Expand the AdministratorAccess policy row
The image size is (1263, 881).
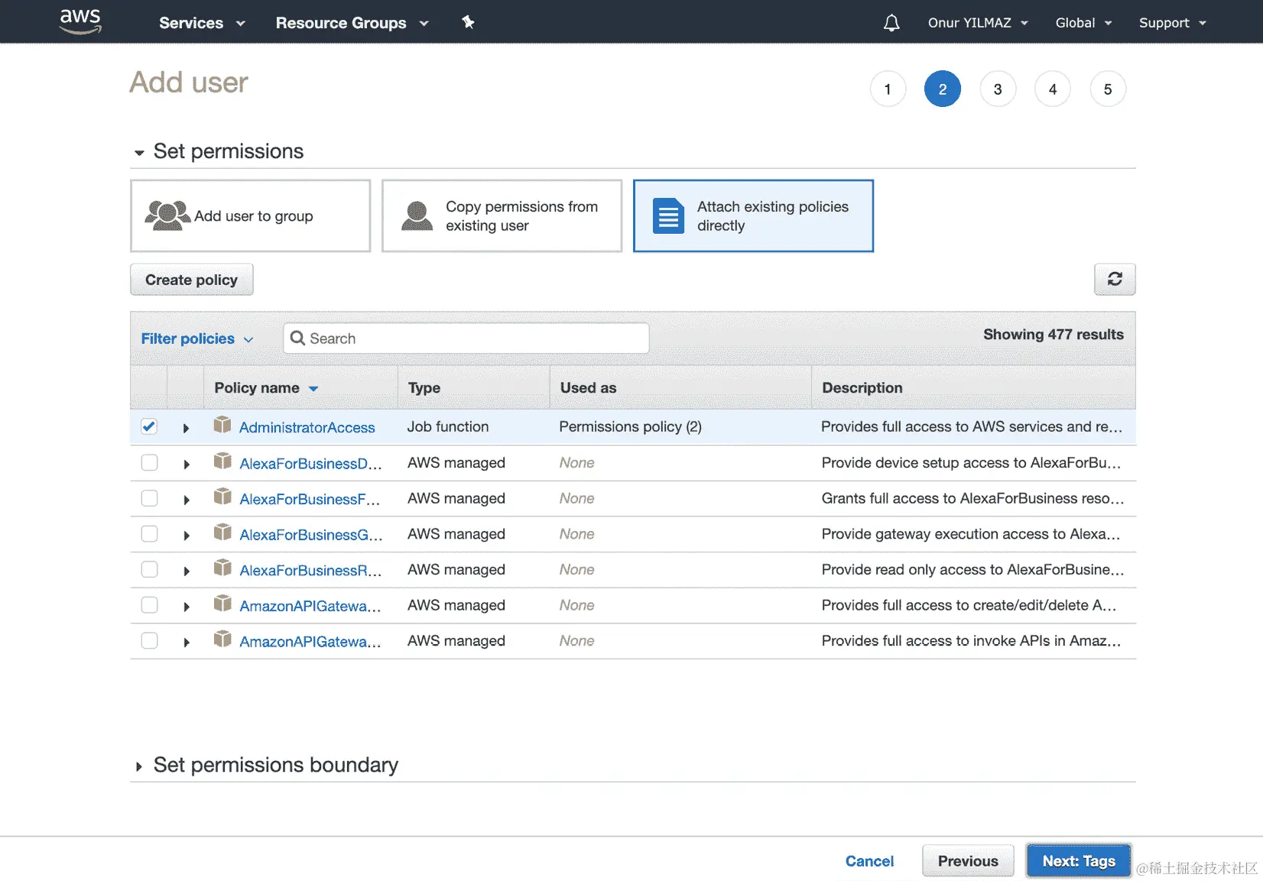point(186,428)
